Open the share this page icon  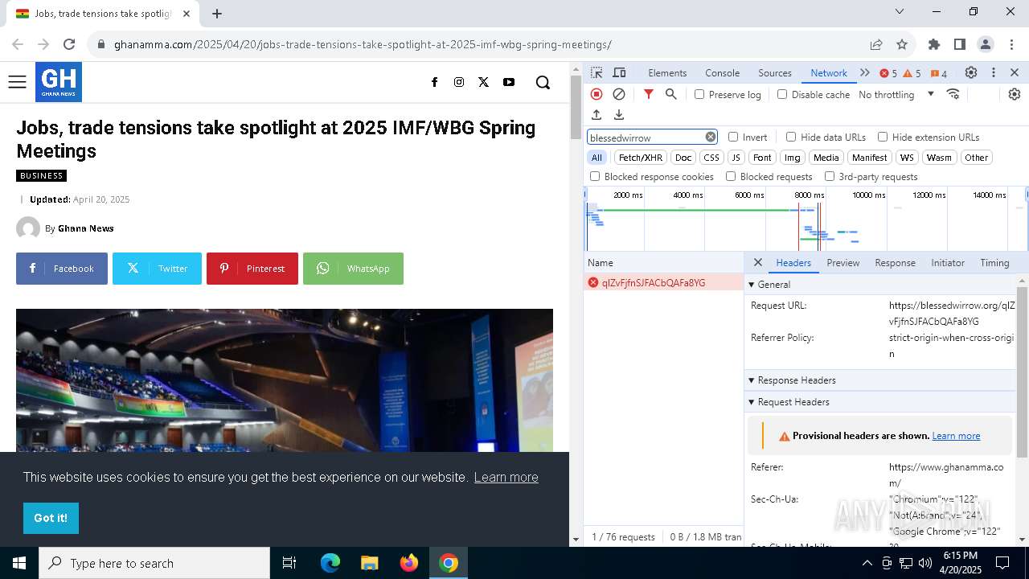coord(876,44)
